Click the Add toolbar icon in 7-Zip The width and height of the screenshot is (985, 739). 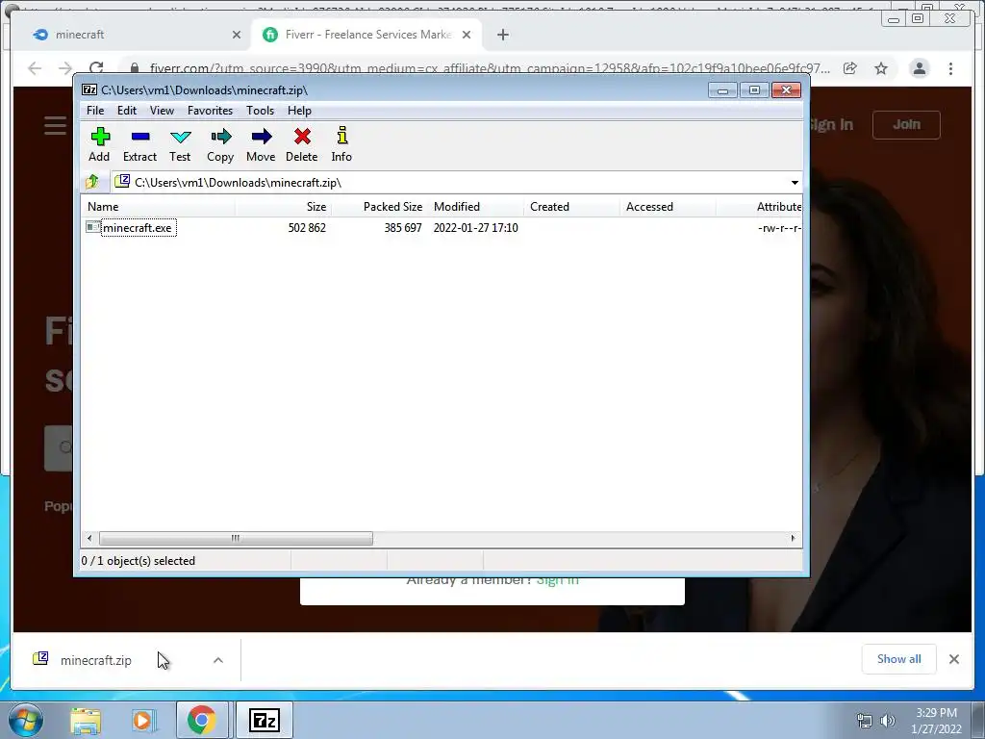coord(99,145)
